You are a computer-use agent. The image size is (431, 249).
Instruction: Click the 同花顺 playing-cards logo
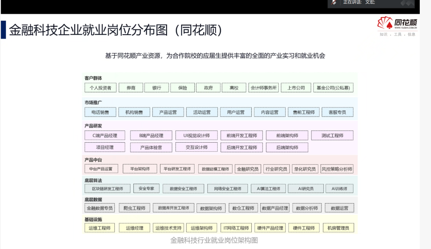385,23
